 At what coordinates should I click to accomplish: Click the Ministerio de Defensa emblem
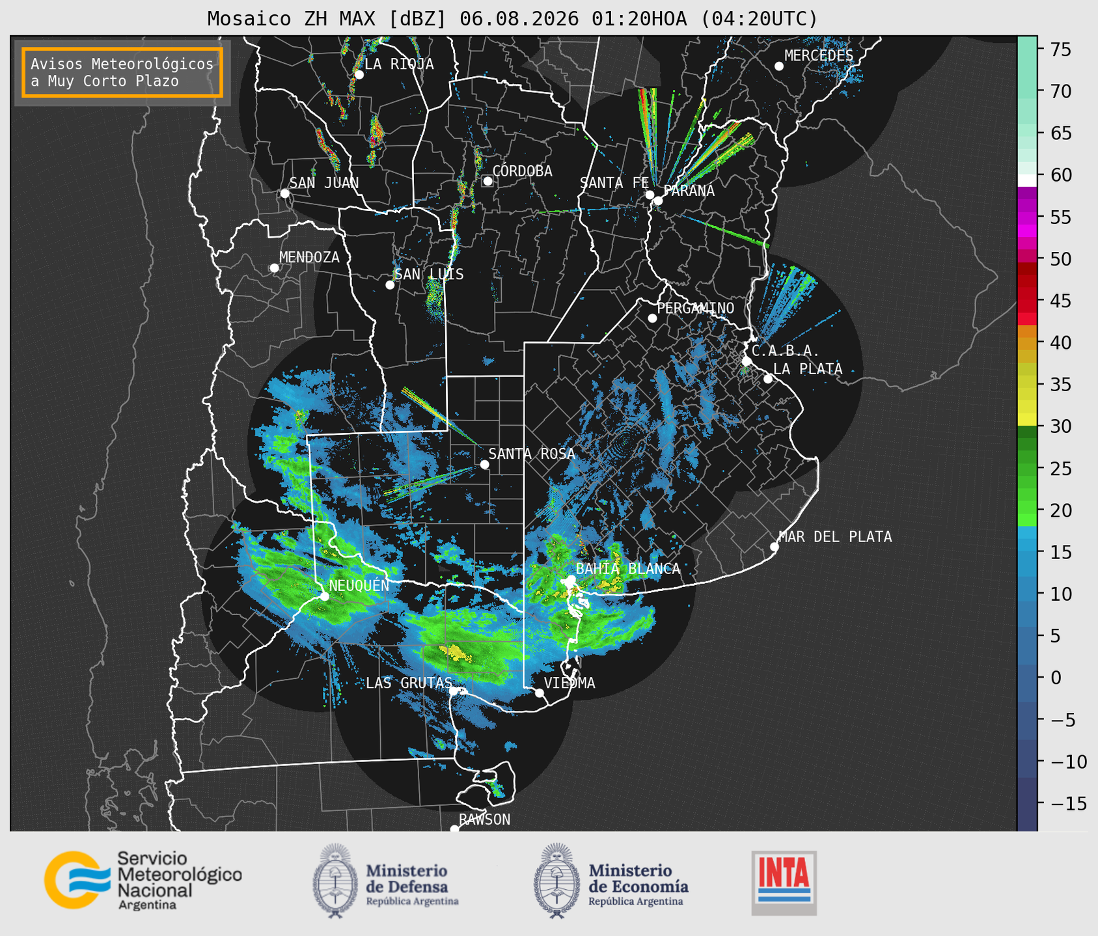335,881
